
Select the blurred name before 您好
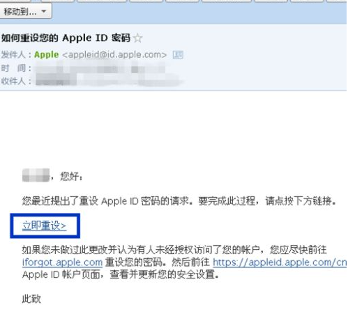click(x=36, y=175)
